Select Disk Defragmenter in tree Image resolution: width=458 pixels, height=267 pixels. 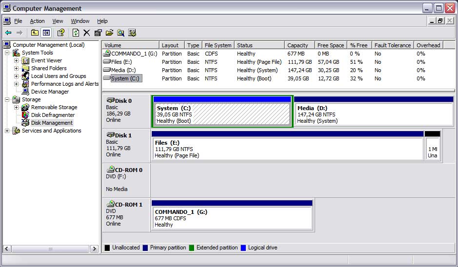coord(53,115)
